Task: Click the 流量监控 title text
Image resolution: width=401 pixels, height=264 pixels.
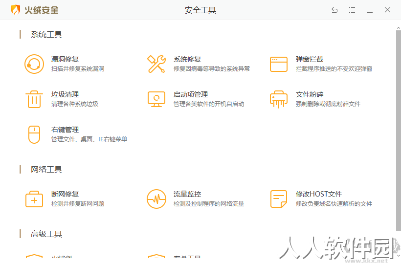Action: click(x=187, y=194)
